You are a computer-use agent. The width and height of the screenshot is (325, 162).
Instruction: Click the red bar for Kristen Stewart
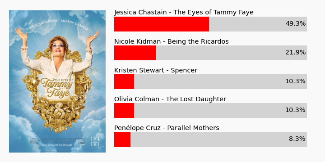(124, 81)
